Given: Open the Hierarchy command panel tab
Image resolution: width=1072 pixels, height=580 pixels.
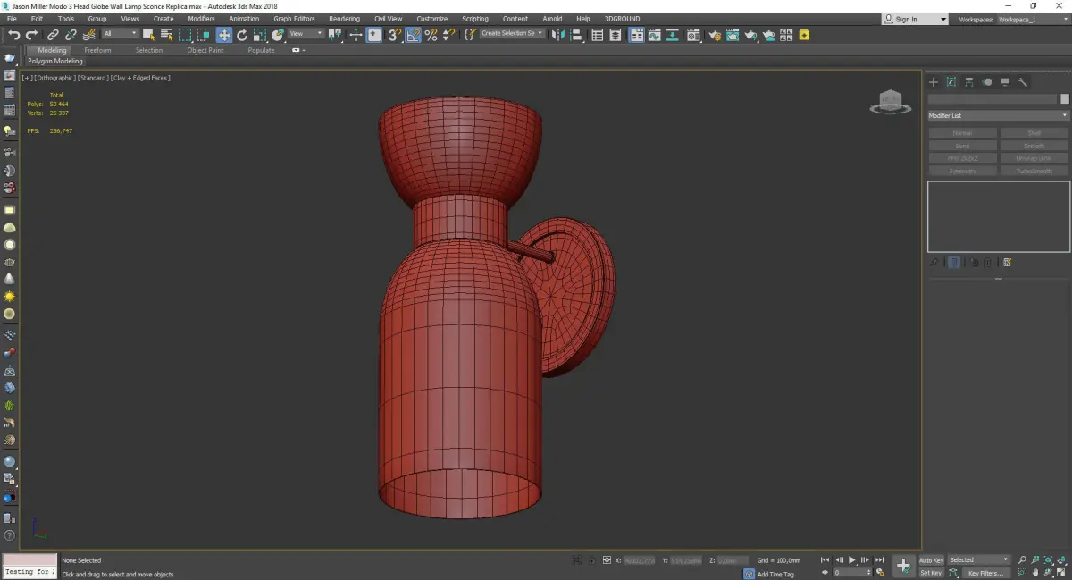Looking at the screenshot, I should (969, 81).
